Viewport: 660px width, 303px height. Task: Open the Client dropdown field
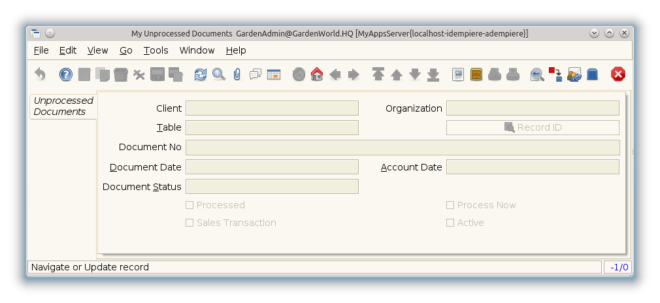pos(272,108)
